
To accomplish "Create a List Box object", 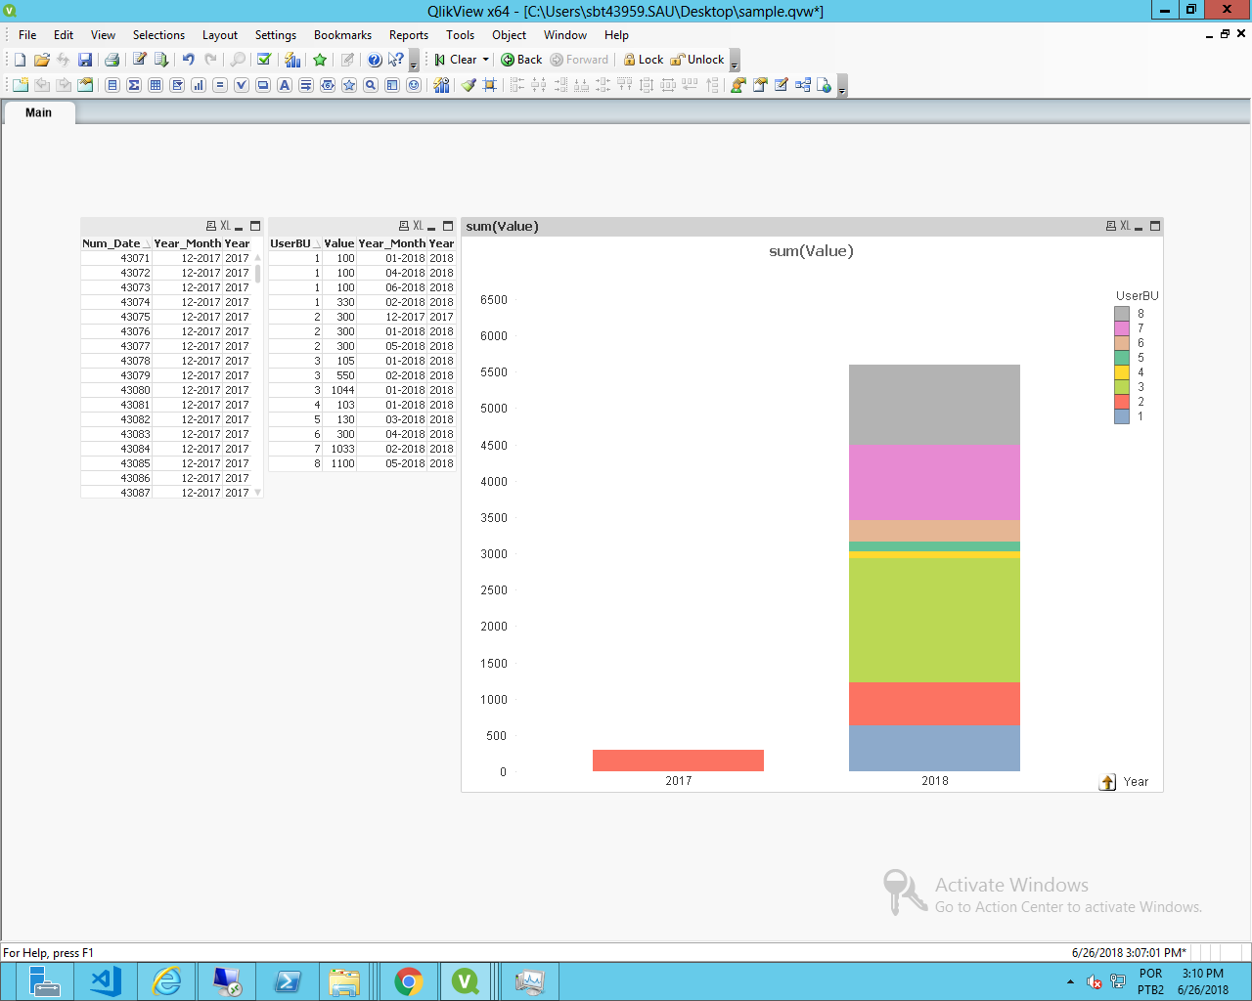I will pyautogui.click(x=112, y=85).
